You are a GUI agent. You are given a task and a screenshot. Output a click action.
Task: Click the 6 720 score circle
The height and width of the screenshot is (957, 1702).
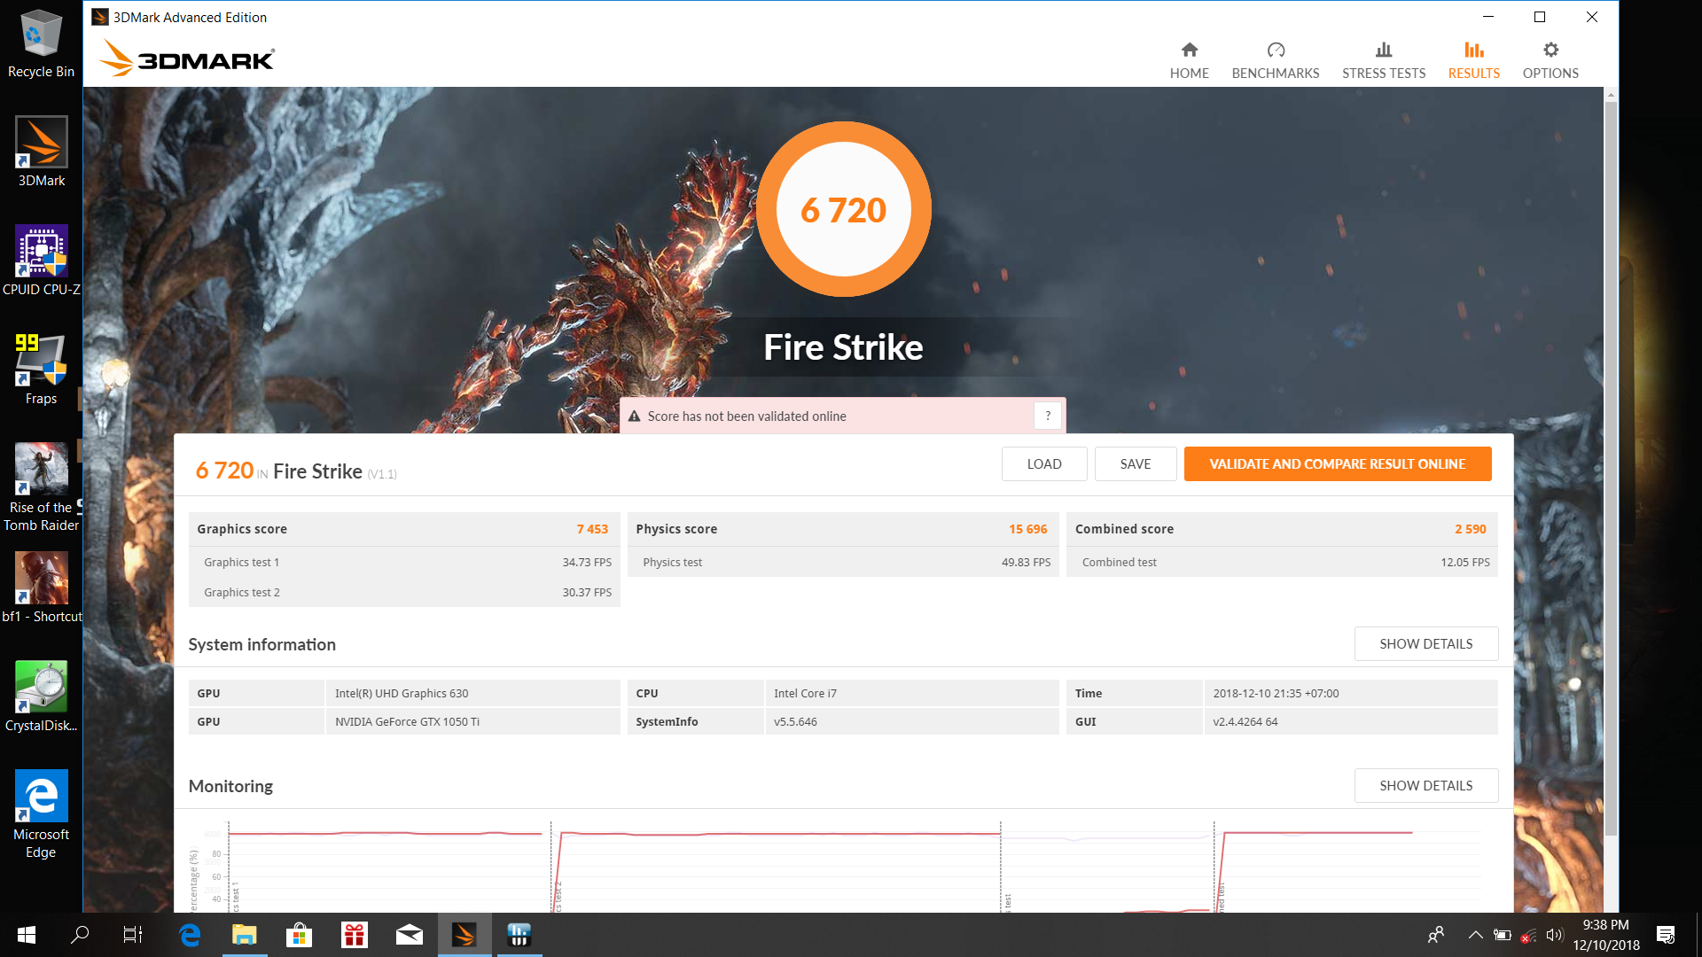click(843, 209)
